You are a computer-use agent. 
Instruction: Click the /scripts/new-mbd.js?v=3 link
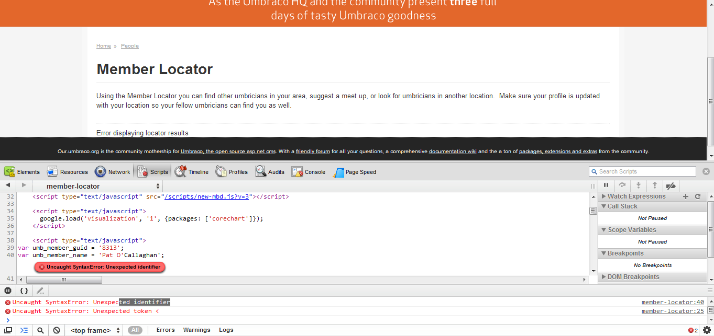[206, 197]
